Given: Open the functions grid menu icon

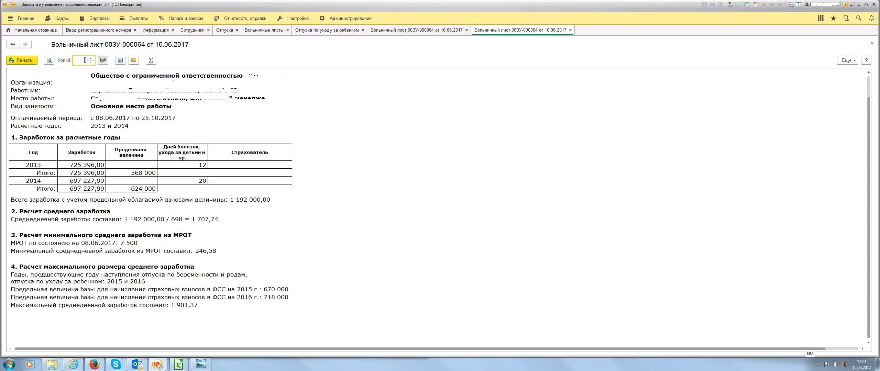Looking at the screenshot, I should [821, 18].
